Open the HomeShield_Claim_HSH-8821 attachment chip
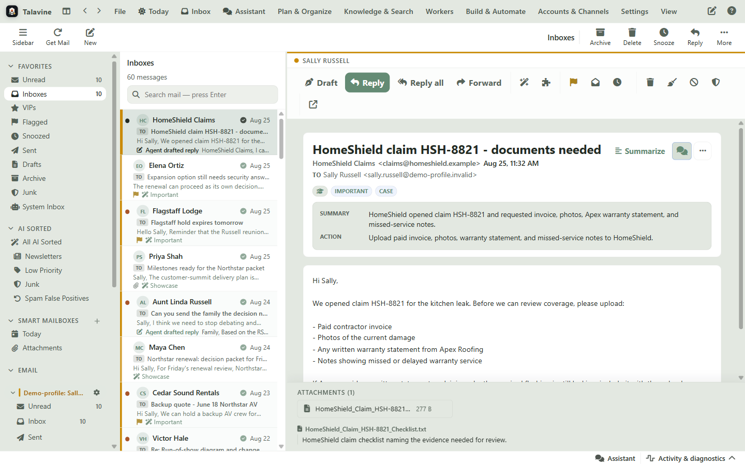Screen dimensions: 745x465 point(375,409)
